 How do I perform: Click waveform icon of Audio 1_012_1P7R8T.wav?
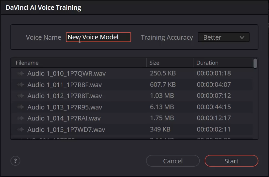pyautogui.click(x=20, y=96)
